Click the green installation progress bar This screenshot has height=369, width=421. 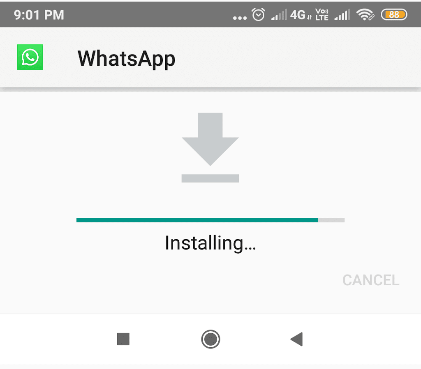[x=197, y=220]
